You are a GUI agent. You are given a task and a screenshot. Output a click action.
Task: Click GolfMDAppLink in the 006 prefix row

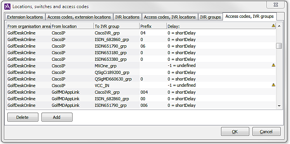(x=66, y=105)
